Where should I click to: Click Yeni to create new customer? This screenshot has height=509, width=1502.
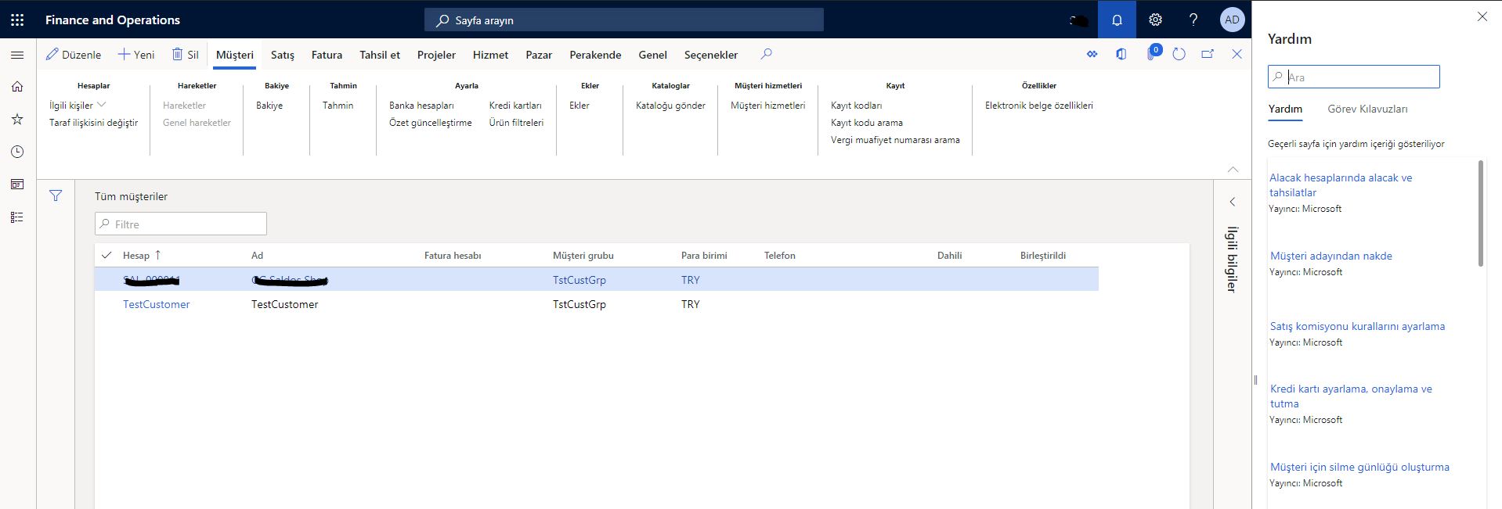tap(136, 55)
